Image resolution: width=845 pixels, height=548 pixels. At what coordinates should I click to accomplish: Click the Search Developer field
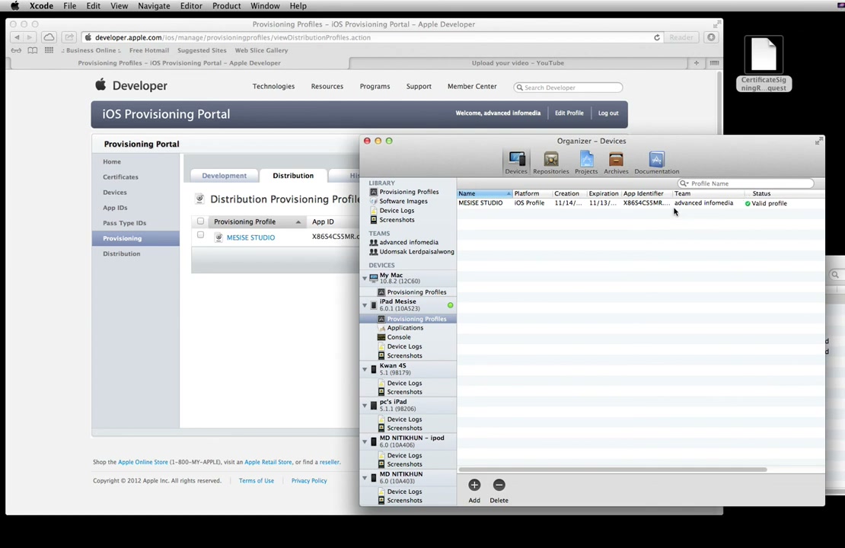[x=568, y=88]
